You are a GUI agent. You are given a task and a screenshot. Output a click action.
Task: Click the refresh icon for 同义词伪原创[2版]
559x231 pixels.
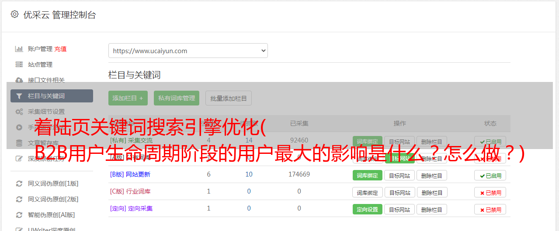tap(19, 199)
